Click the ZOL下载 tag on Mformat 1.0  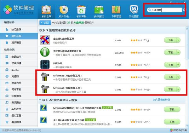[x=107, y=107]
